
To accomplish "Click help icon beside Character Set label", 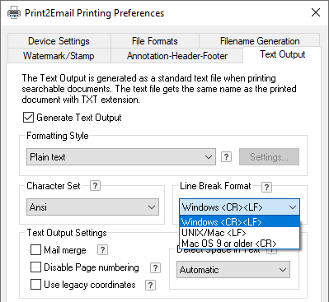I will click(x=95, y=186).
